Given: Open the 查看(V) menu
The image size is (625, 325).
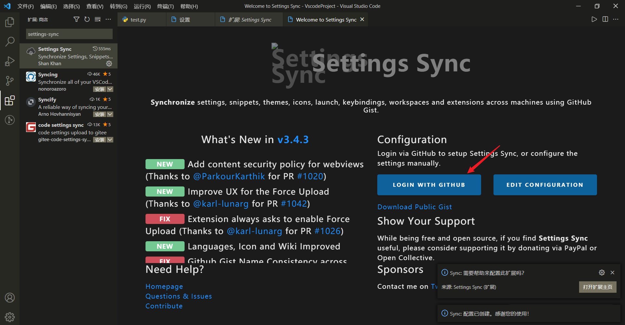Looking at the screenshot, I should [x=95, y=6].
